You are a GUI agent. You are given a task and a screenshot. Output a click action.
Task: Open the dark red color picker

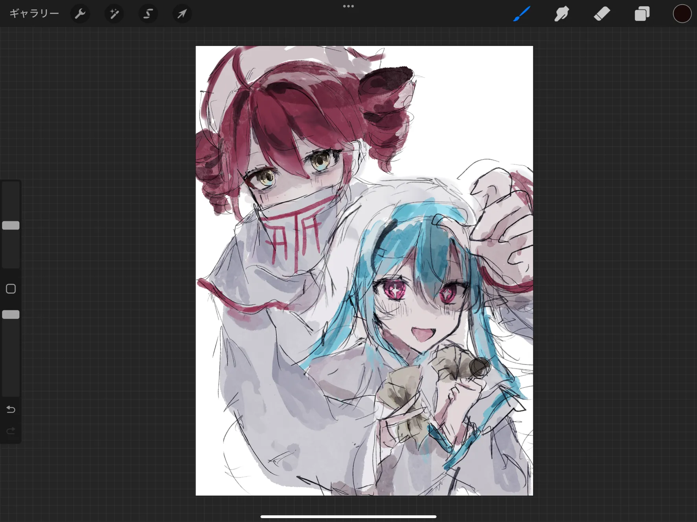[x=682, y=14]
